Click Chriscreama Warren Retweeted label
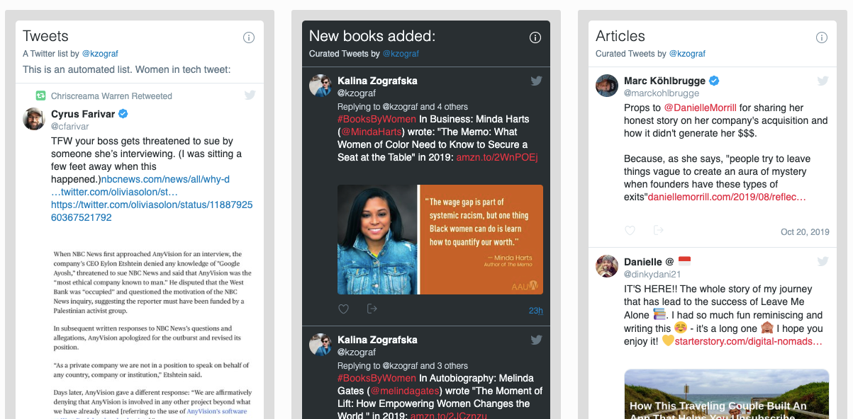 point(111,96)
